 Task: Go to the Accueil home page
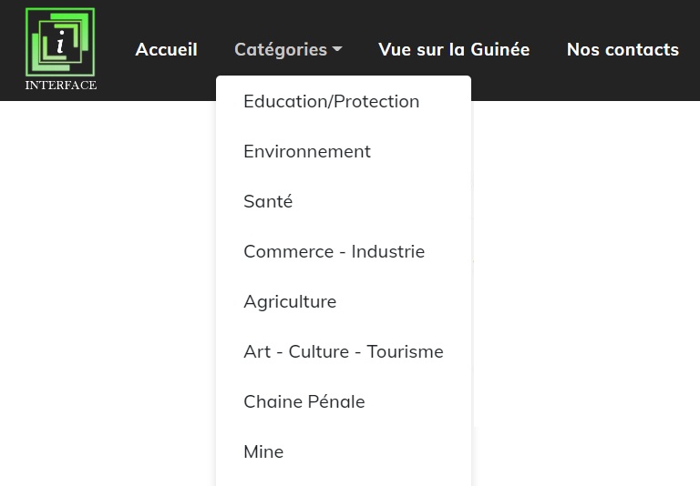coord(166,50)
